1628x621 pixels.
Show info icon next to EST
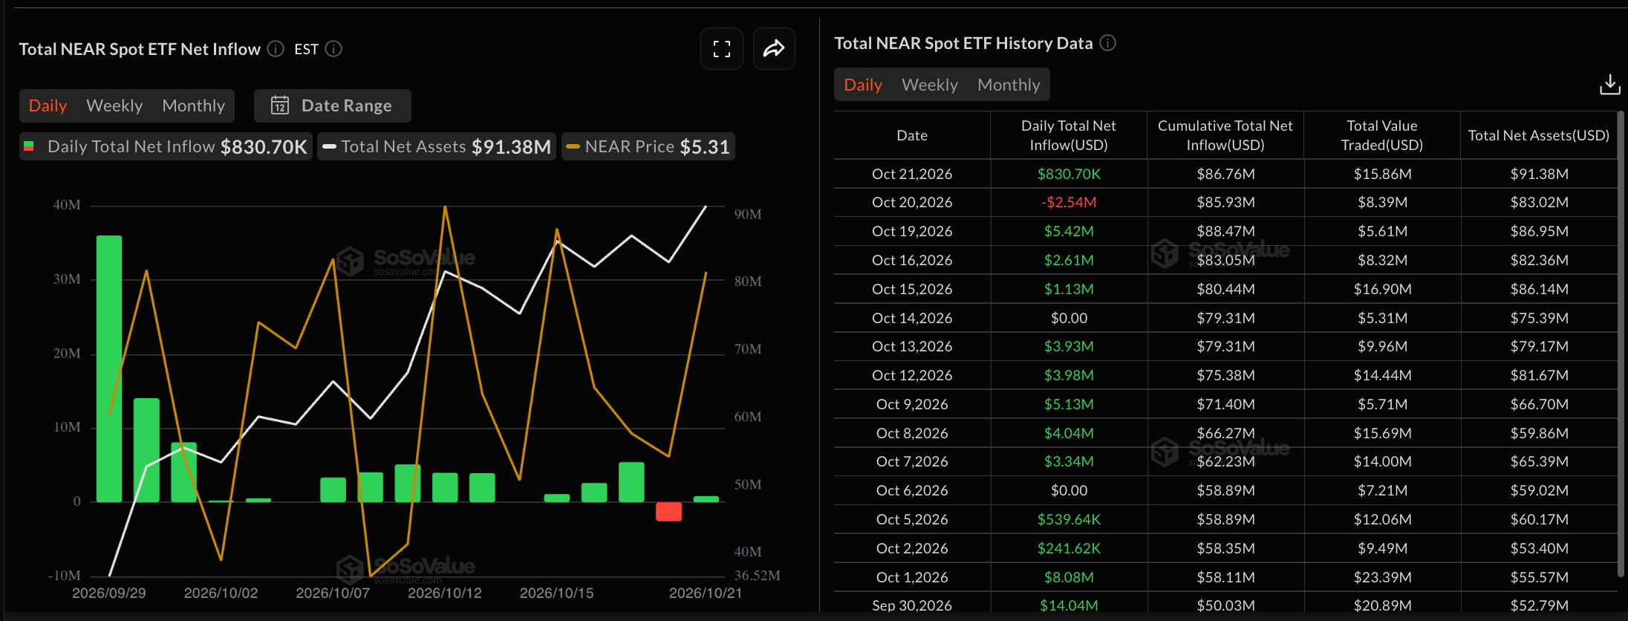click(334, 49)
